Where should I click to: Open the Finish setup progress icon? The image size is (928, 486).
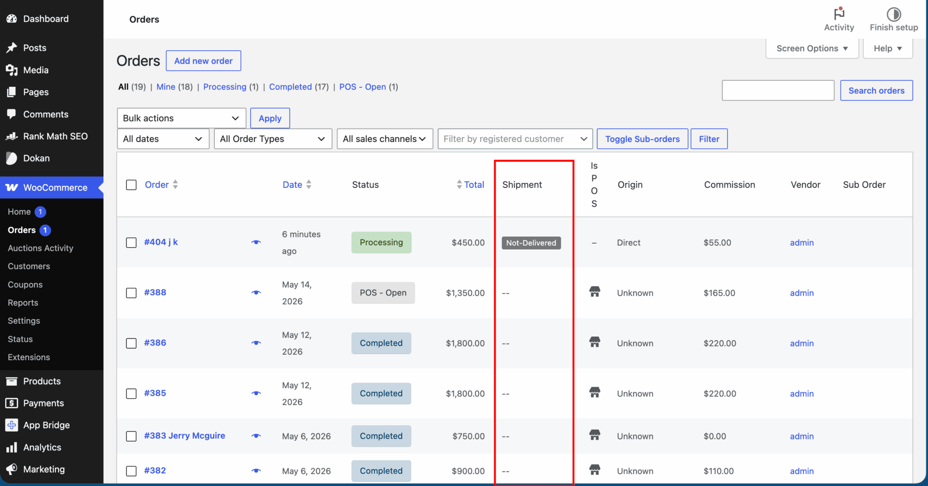pyautogui.click(x=894, y=14)
